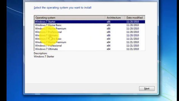Click the Next button

point(147,89)
